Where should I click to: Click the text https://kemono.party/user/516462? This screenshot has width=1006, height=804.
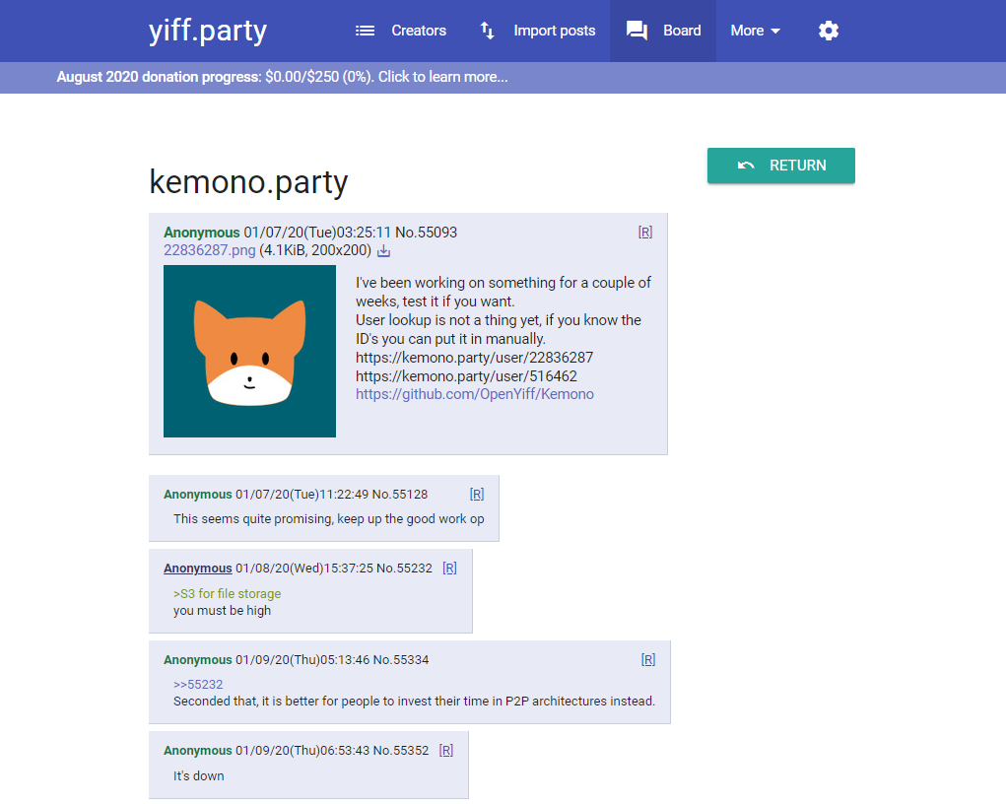466,376
